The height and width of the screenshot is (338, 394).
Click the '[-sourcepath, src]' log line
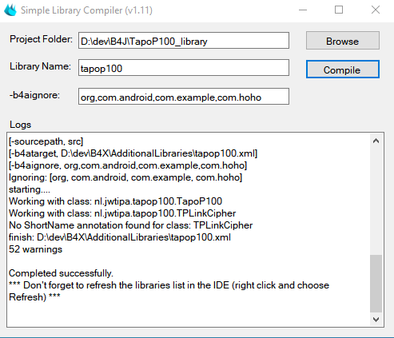[46, 141]
